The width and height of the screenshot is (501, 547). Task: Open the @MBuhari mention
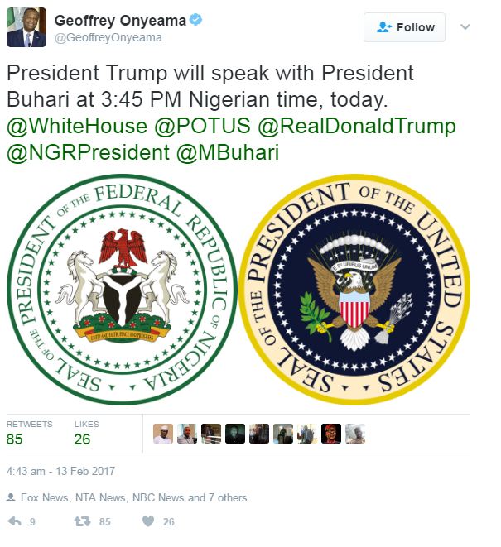click(x=228, y=153)
